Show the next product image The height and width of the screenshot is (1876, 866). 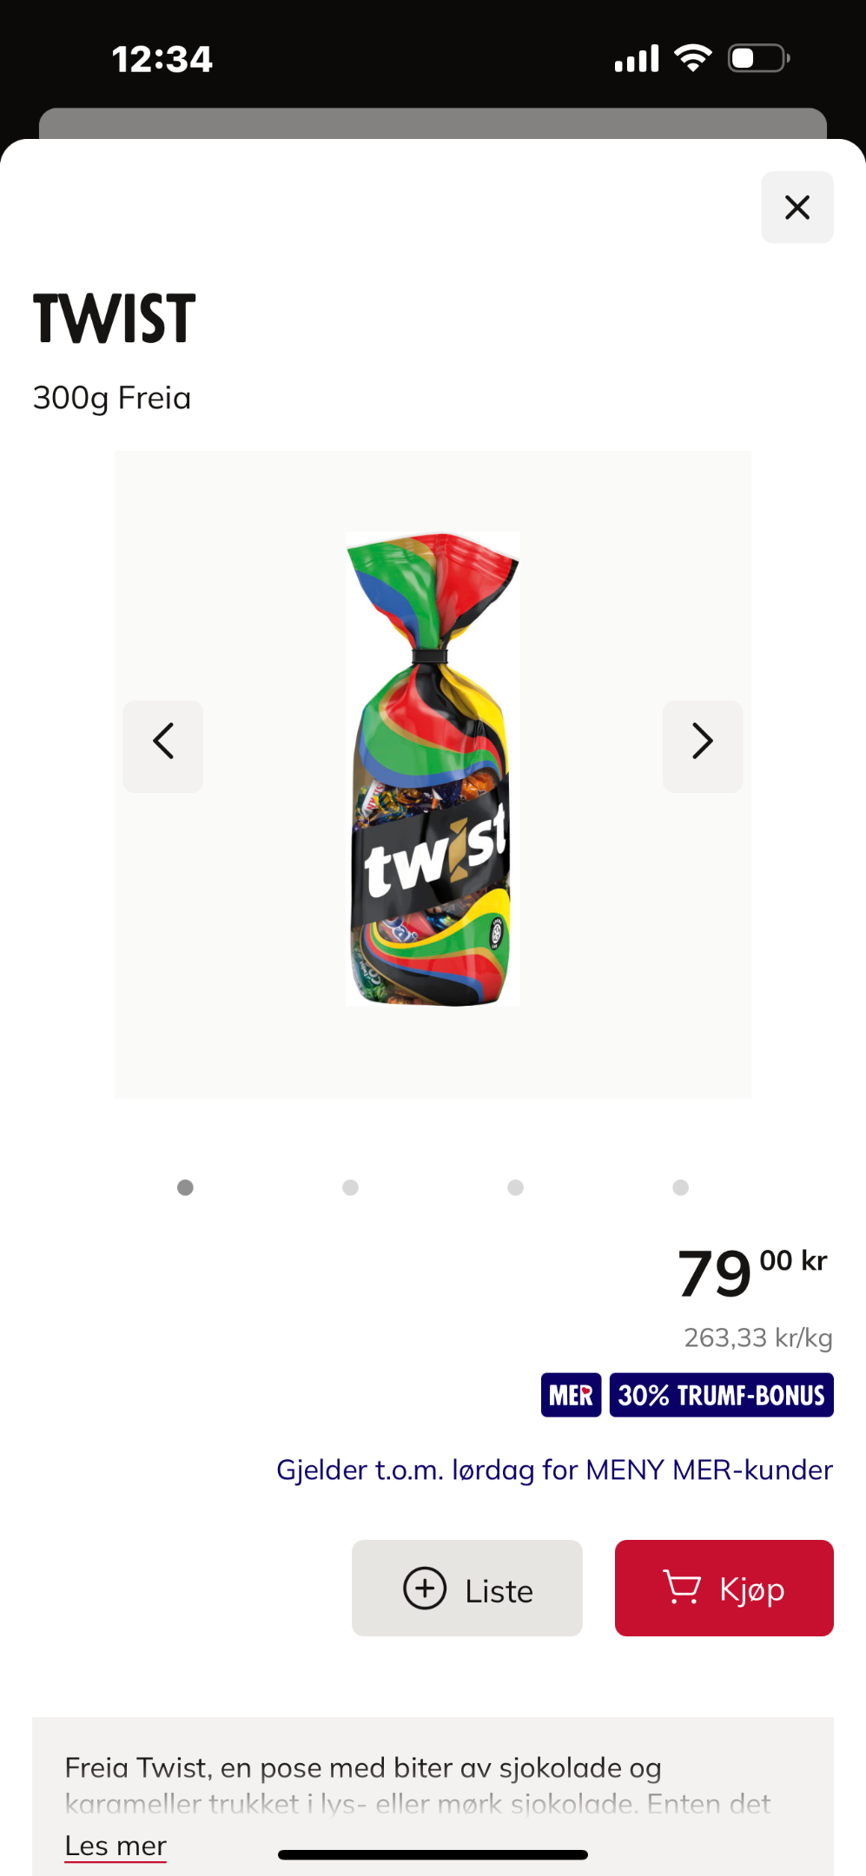point(703,746)
